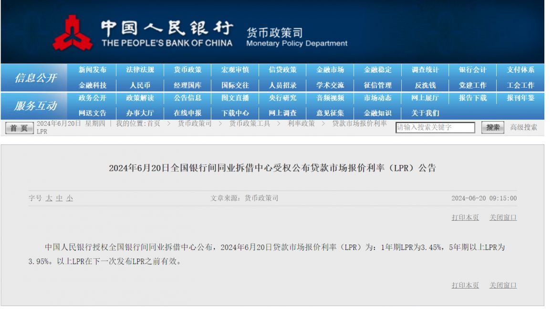
Task: Click the bottom 关闭窗口 link
Action: 503,285
